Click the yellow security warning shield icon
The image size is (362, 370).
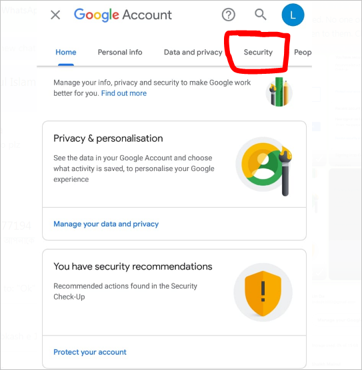point(263,293)
